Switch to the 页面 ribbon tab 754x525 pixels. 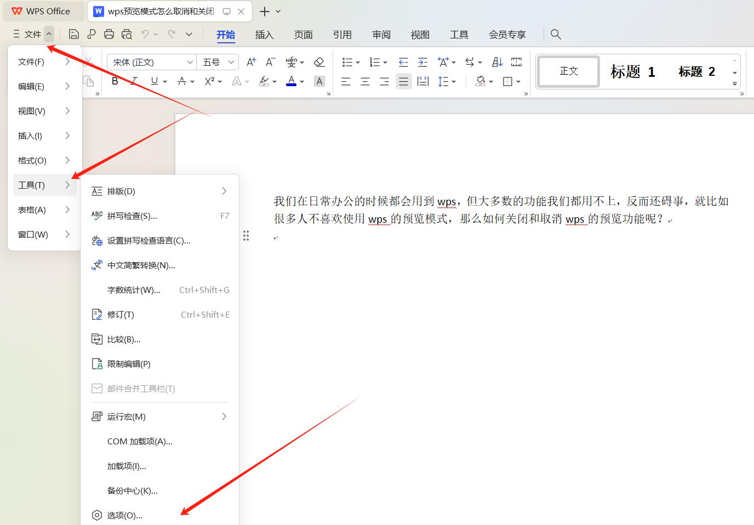pos(303,35)
